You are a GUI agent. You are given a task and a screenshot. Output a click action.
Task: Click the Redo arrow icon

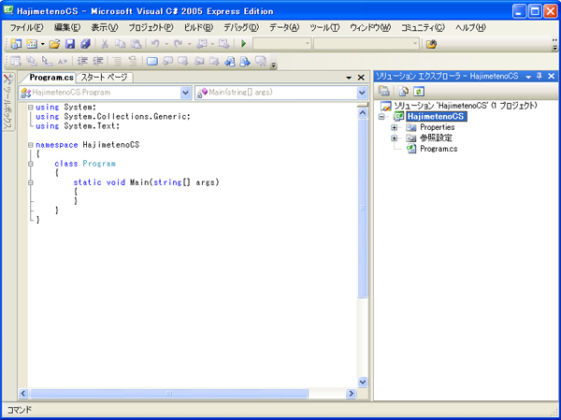pos(179,44)
